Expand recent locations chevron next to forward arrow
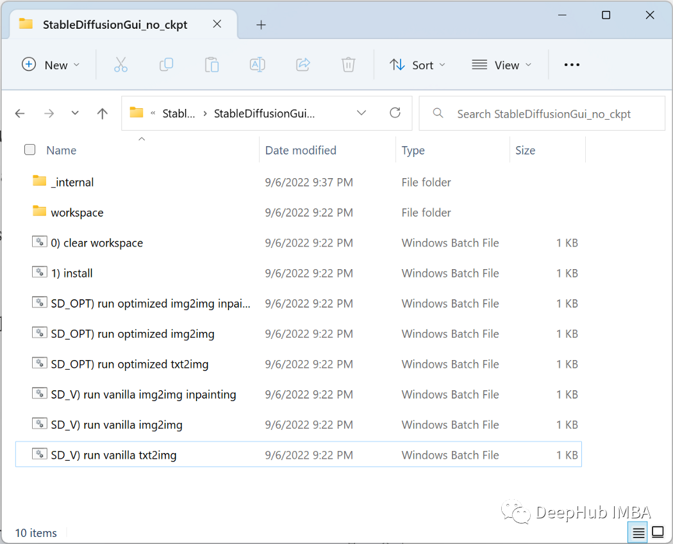The image size is (673, 544). pos(75,113)
